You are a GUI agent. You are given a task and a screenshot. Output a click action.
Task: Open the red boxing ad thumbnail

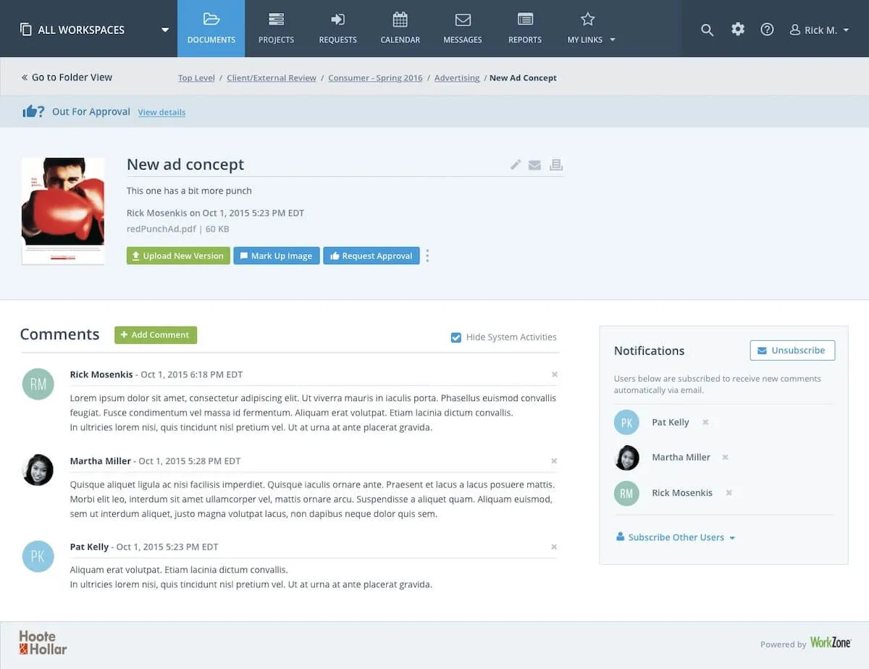(x=63, y=211)
